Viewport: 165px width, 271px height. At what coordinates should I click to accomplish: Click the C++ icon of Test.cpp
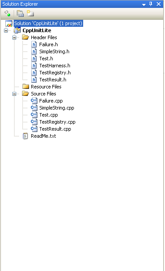(34, 115)
